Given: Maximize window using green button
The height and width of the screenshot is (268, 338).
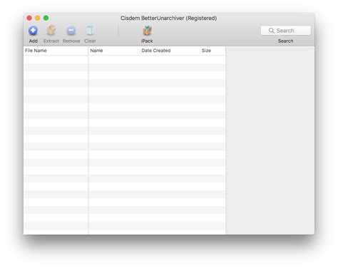Looking at the screenshot, I should click(46, 18).
